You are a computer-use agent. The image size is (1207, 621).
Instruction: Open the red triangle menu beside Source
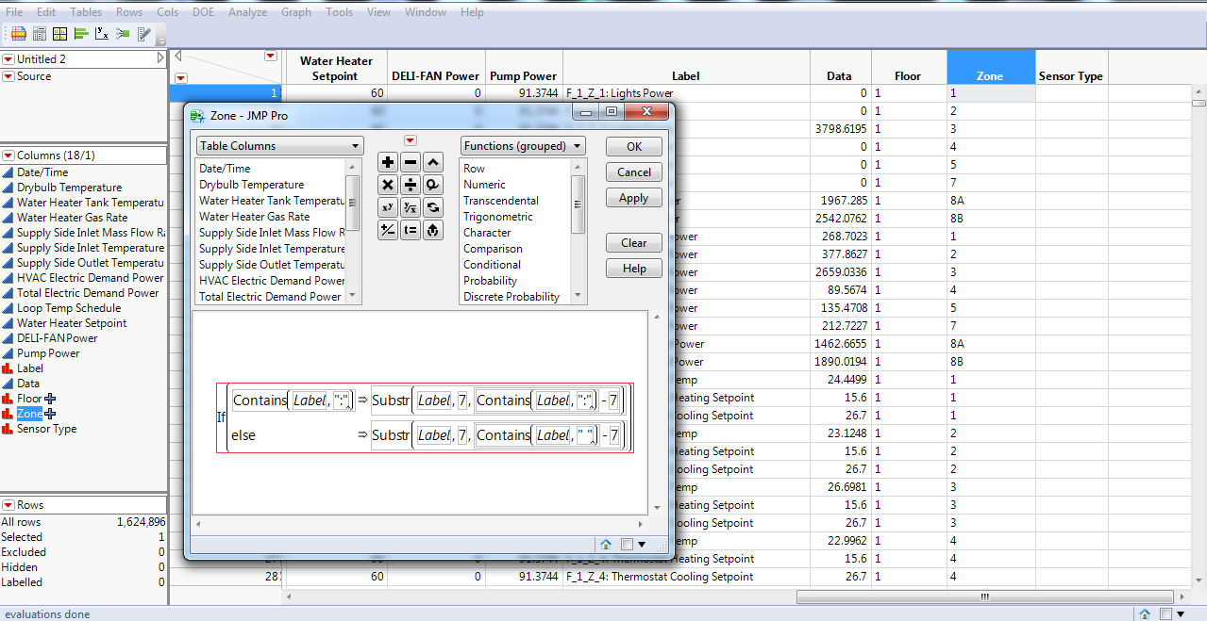tap(8, 76)
